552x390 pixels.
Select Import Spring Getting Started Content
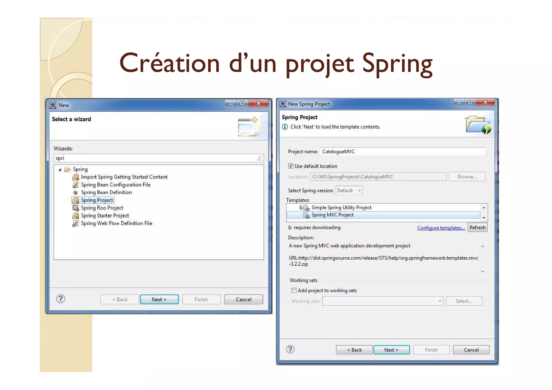124,177
